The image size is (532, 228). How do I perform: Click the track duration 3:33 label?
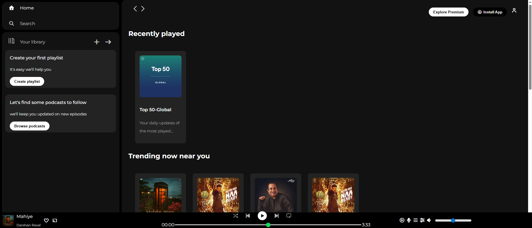coord(366,225)
